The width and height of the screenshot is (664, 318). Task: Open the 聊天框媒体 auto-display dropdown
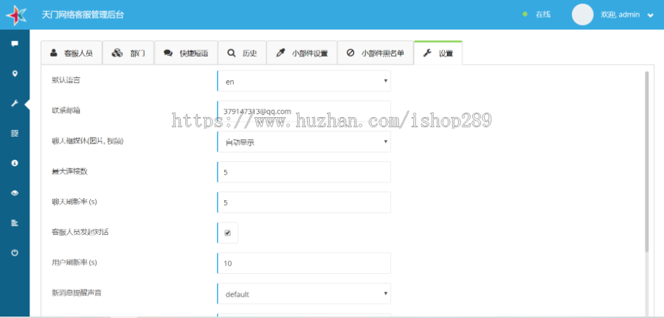304,142
